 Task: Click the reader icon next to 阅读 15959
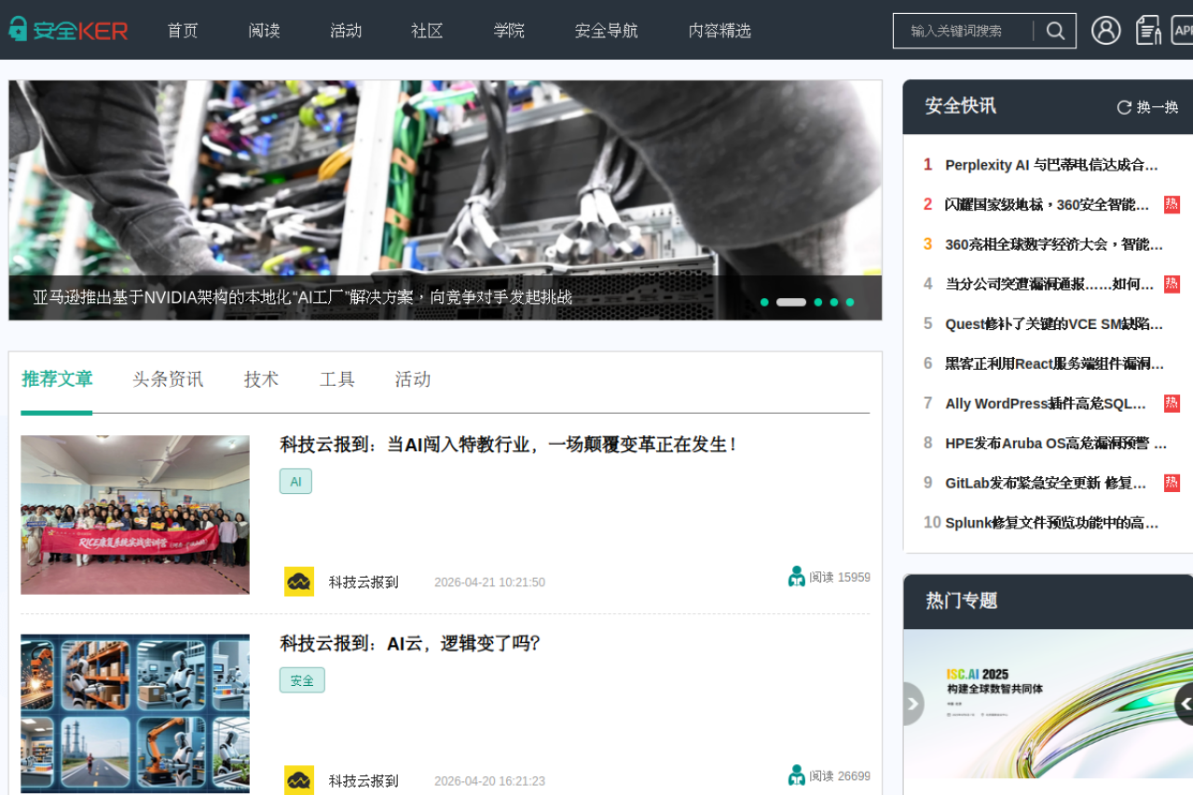coord(796,577)
